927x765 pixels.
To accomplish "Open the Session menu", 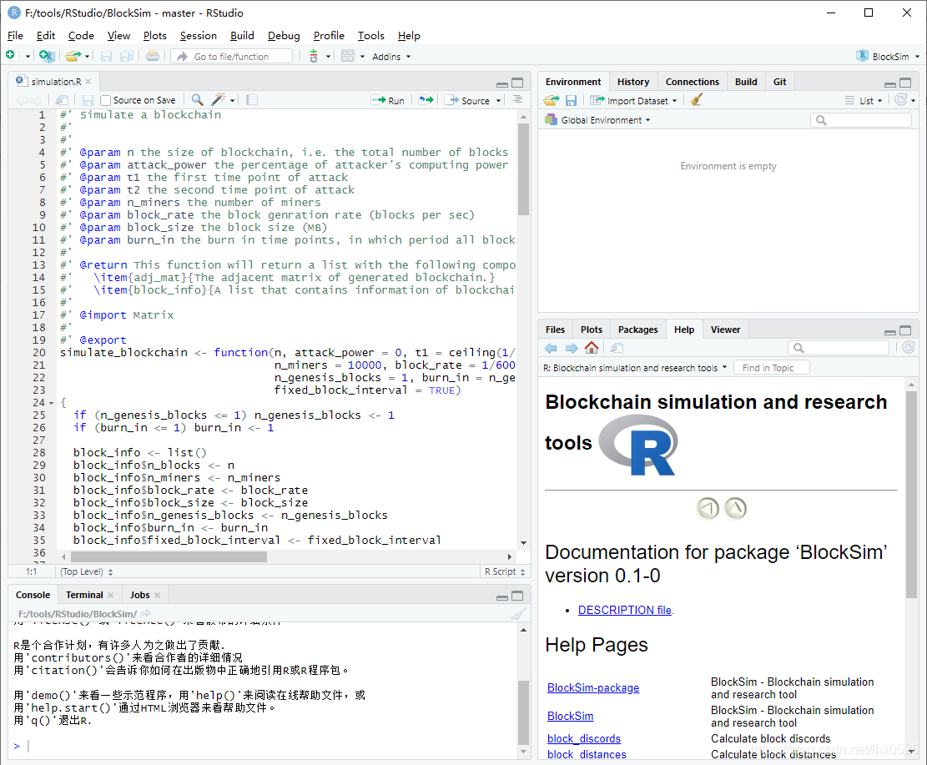I will [198, 36].
